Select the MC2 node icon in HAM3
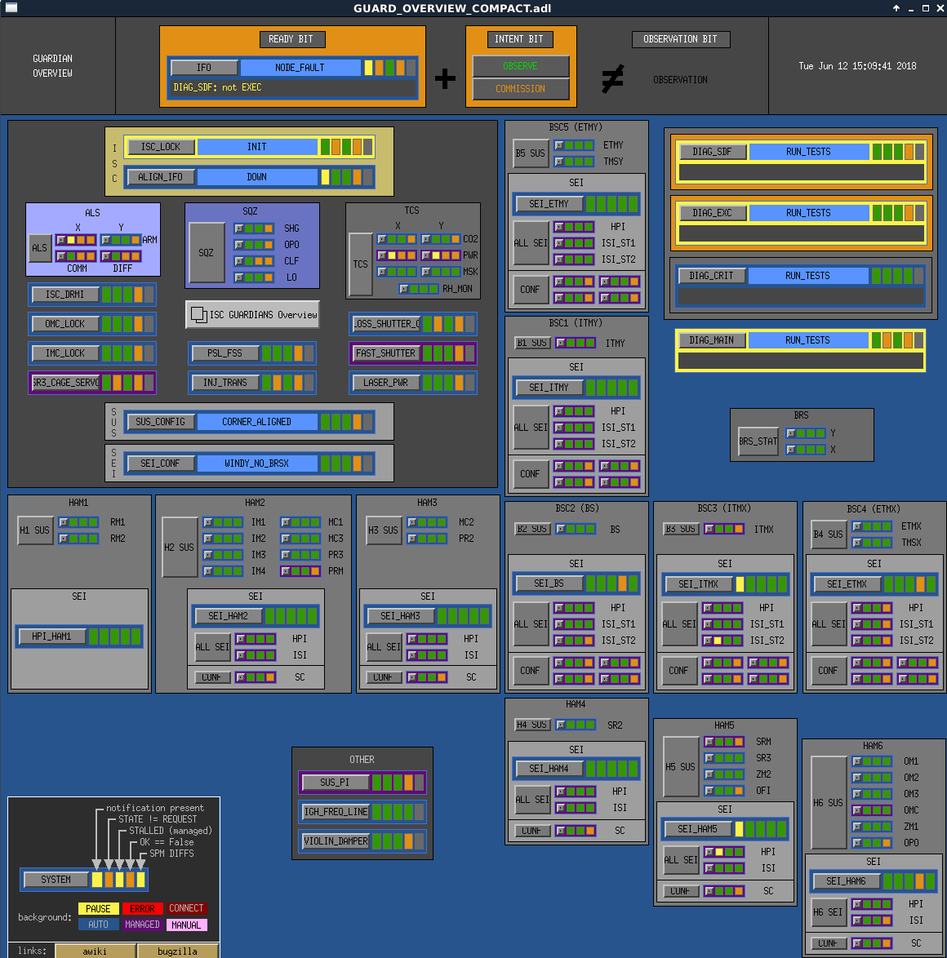The width and height of the screenshot is (947, 958). (412, 522)
